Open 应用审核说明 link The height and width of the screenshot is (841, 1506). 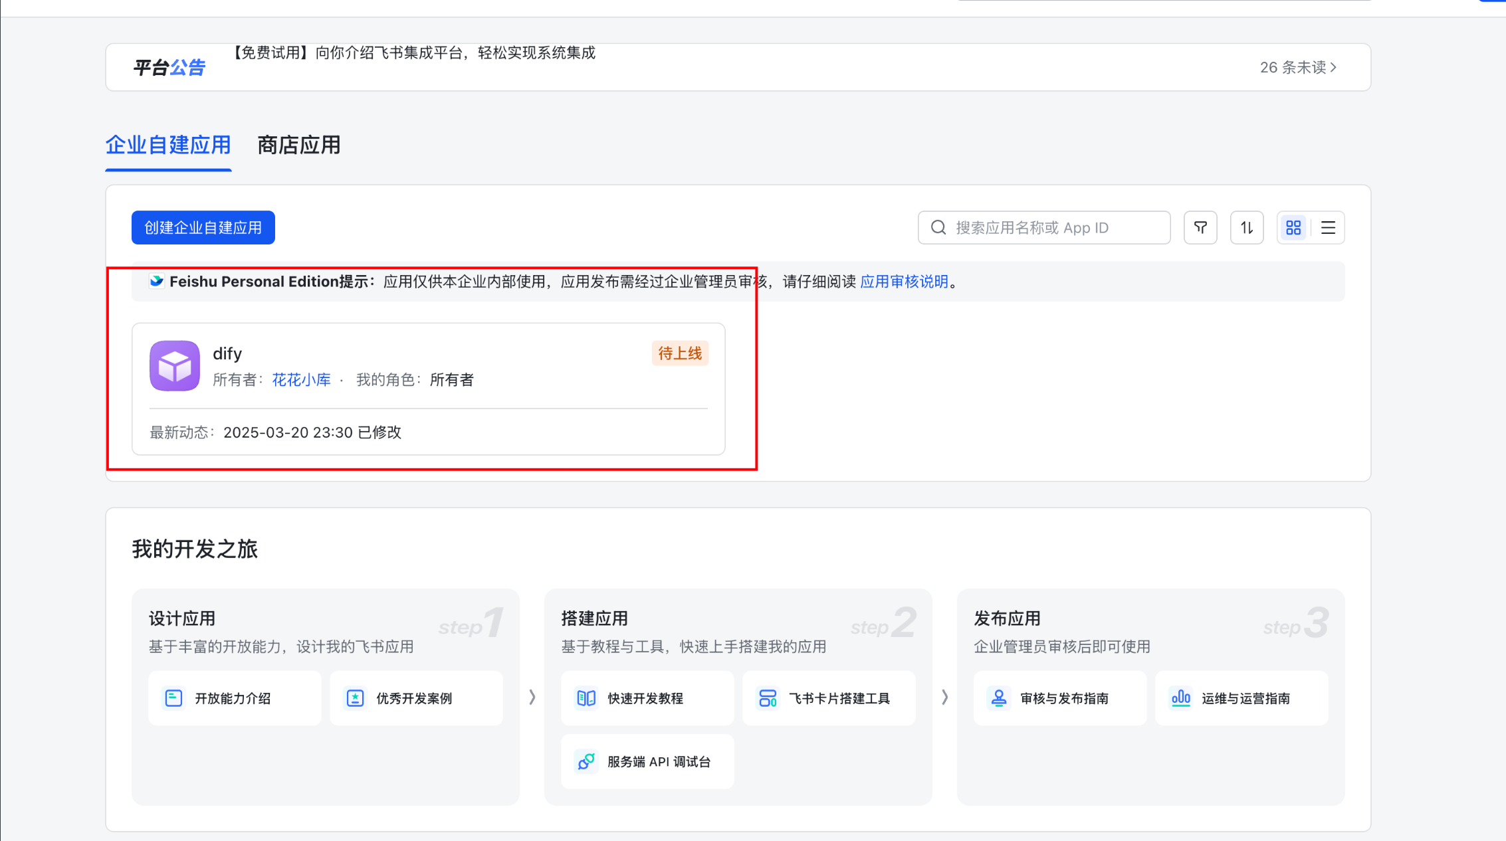[x=904, y=282]
